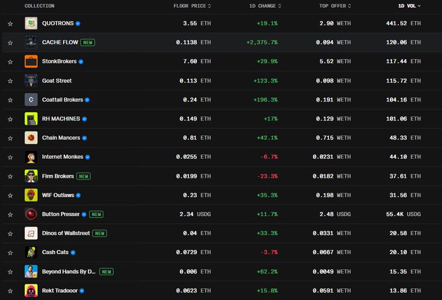
Task: Open the Rekt Tradooor collection name
Action: (60, 291)
